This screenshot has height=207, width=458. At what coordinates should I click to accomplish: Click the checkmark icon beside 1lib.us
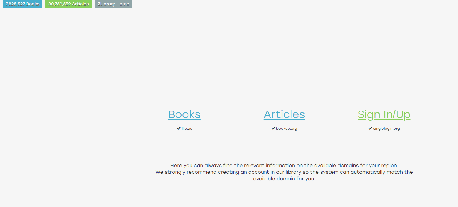coord(179,129)
